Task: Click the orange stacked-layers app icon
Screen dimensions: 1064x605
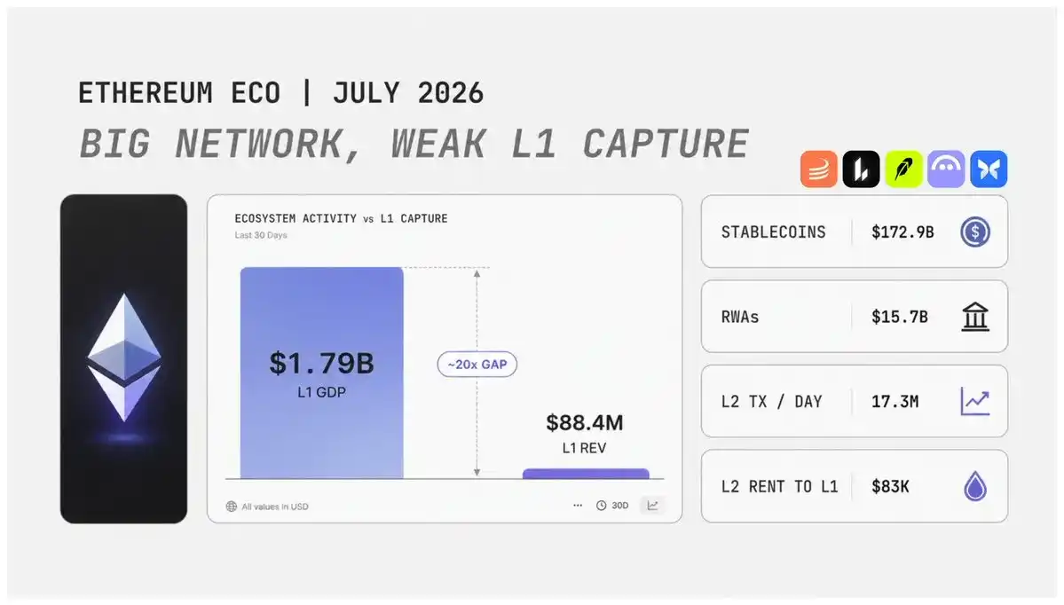Action: [x=818, y=169]
